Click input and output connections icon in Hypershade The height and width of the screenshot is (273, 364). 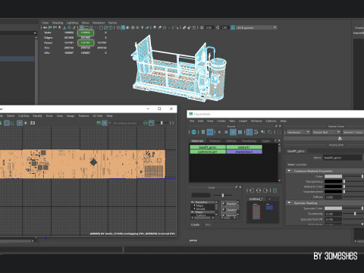pyautogui.click(x=259, y=190)
